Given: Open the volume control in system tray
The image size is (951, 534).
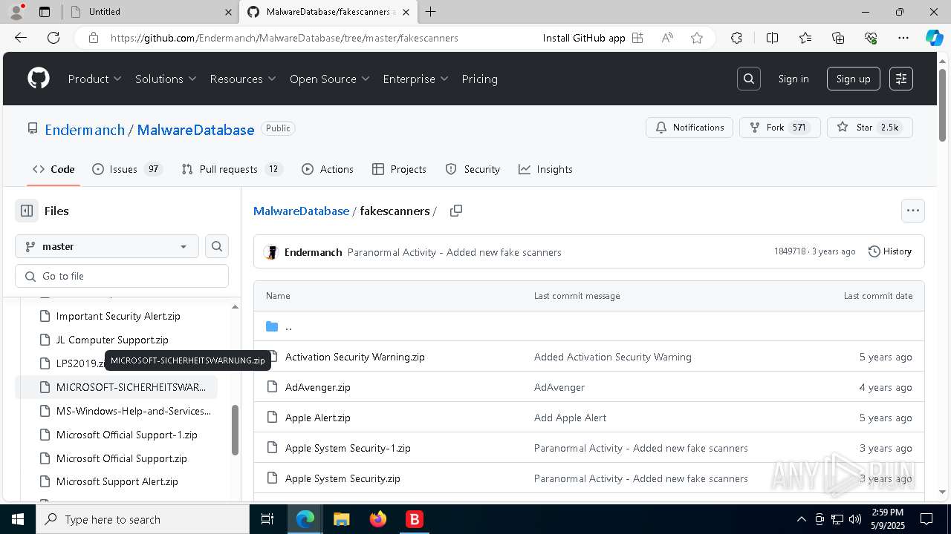Looking at the screenshot, I should tap(855, 519).
